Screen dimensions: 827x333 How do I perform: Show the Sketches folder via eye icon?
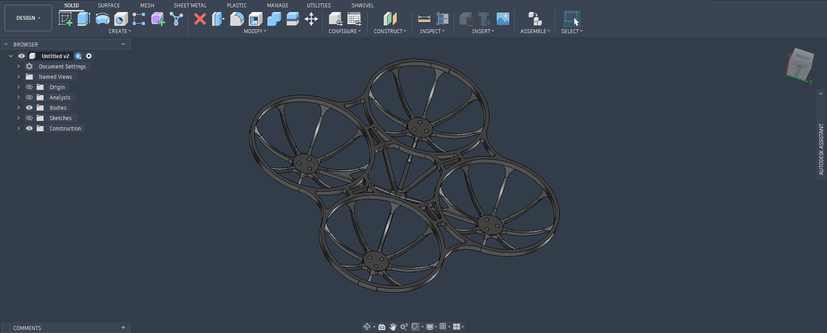(29, 118)
